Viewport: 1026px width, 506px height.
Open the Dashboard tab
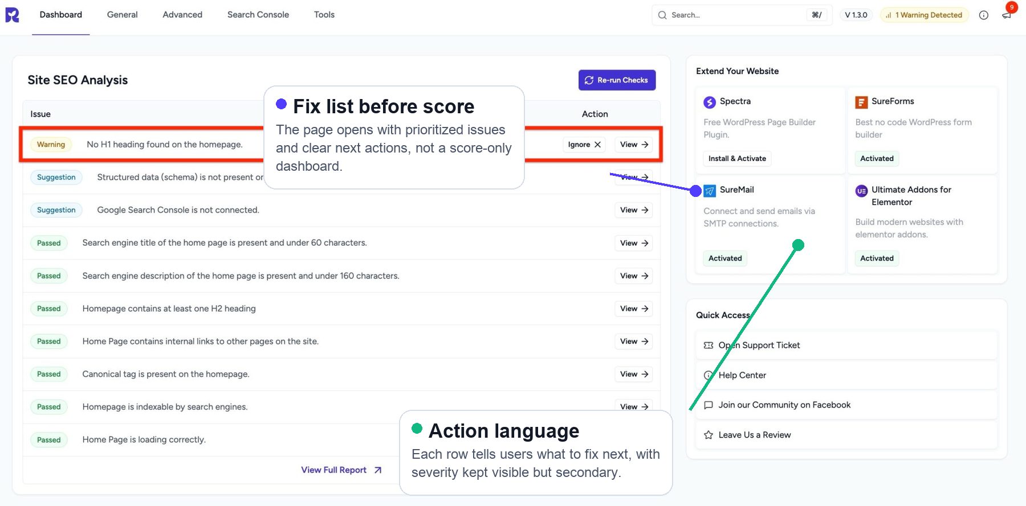click(61, 15)
